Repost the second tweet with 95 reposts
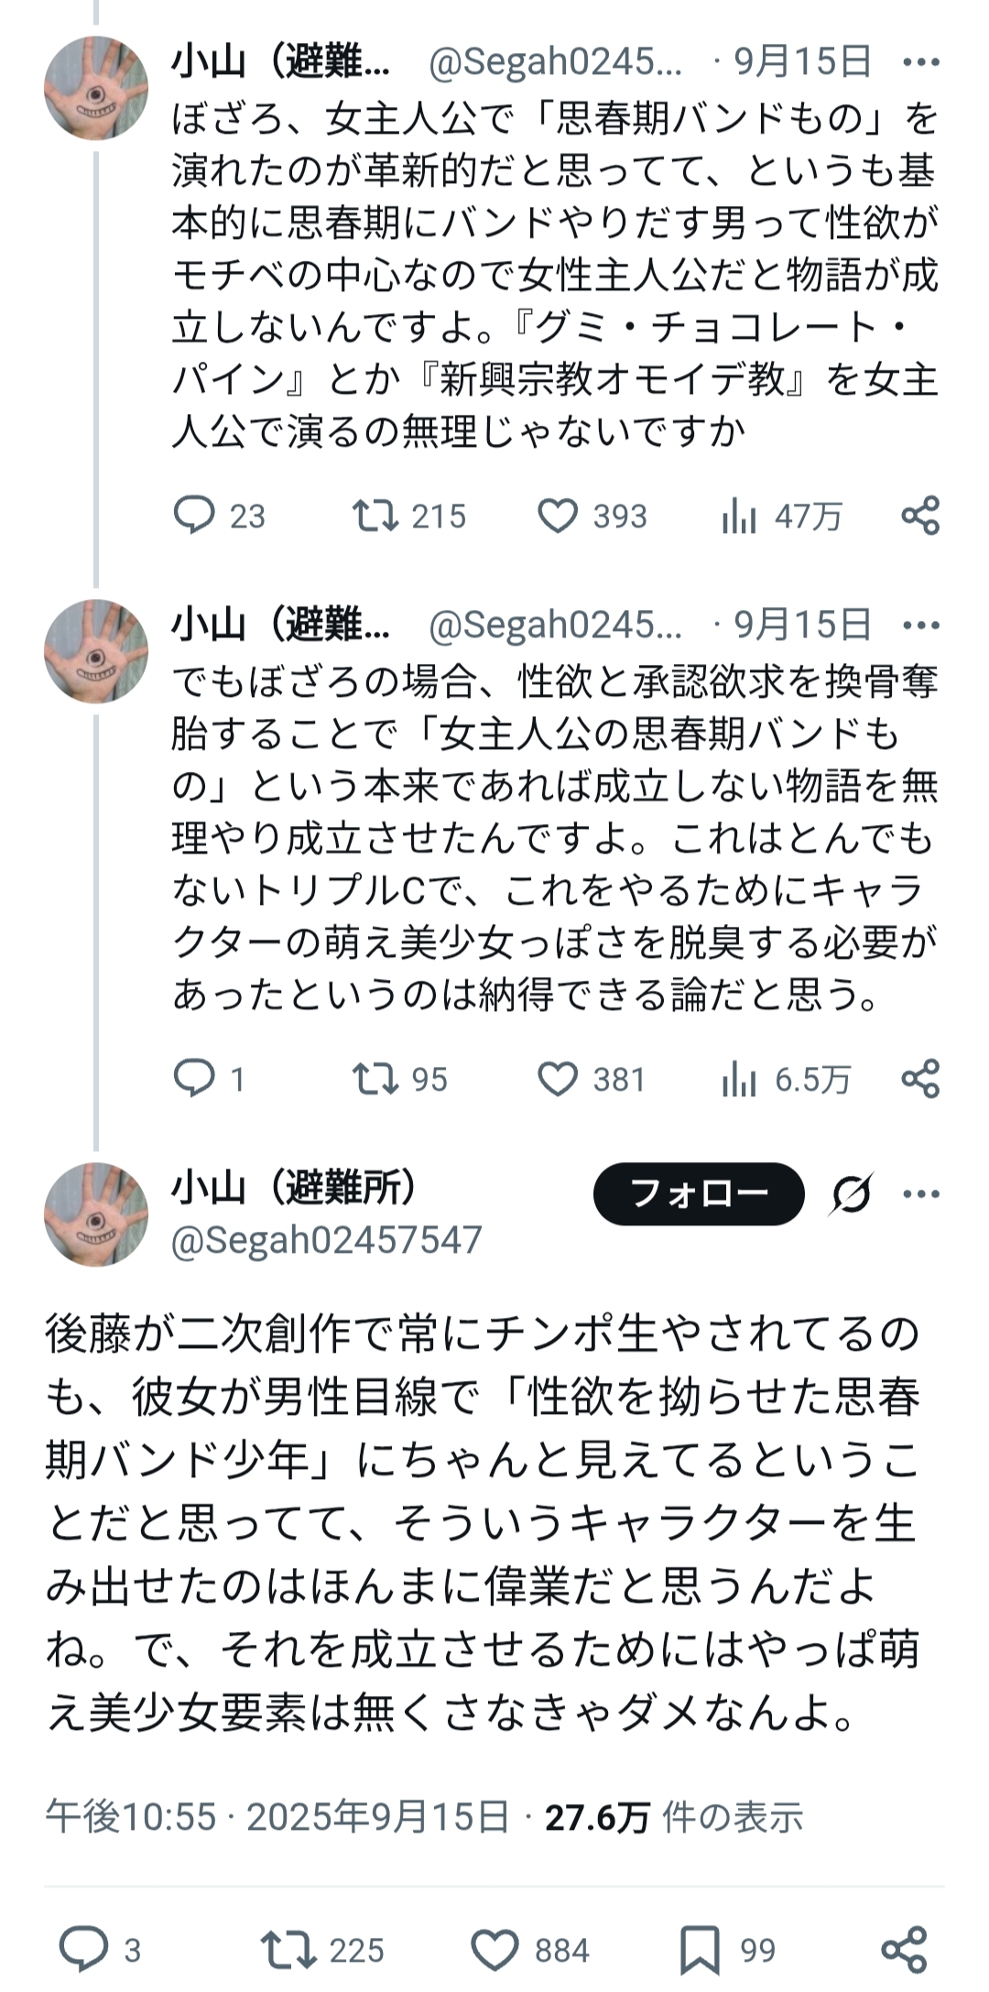This screenshot has width=989, height=1992. click(375, 1079)
